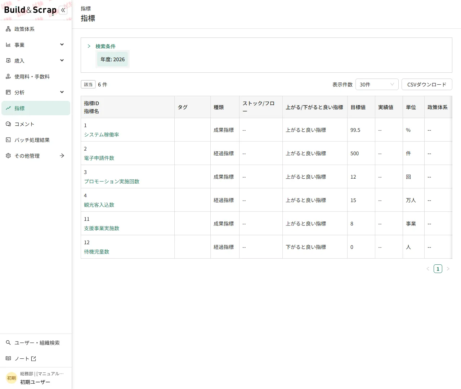Click the 初期 user avatar badge
This screenshot has height=389, width=461.
(x=12, y=378)
